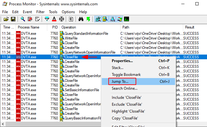
Task: Click the Open log file toolbar icon
Action: click(6, 19)
